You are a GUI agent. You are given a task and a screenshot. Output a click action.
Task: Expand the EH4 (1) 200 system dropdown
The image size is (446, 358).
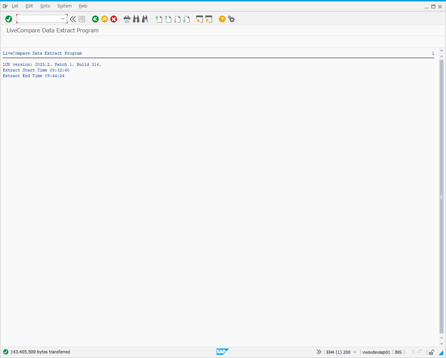(356, 352)
